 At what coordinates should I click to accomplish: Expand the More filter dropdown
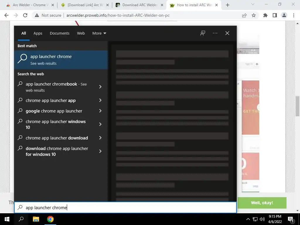click(99, 33)
